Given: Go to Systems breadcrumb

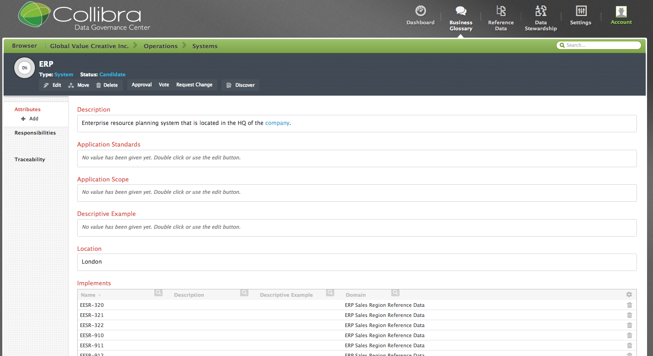Looking at the screenshot, I should point(205,46).
